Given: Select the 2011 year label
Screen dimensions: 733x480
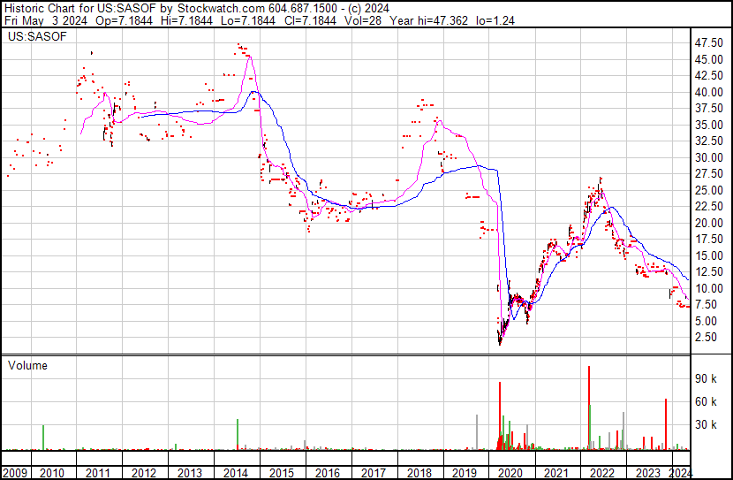Looking at the screenshot, I should (98, 473).
